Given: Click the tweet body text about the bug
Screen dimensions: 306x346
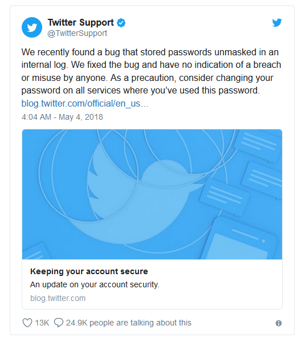Looking at the screenshot, I should tap(151, 71).
